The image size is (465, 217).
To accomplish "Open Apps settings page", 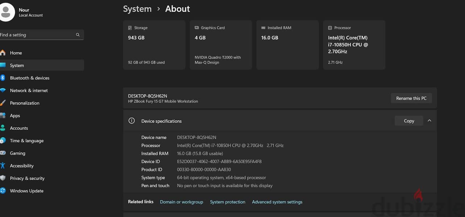I will (42, 115).
